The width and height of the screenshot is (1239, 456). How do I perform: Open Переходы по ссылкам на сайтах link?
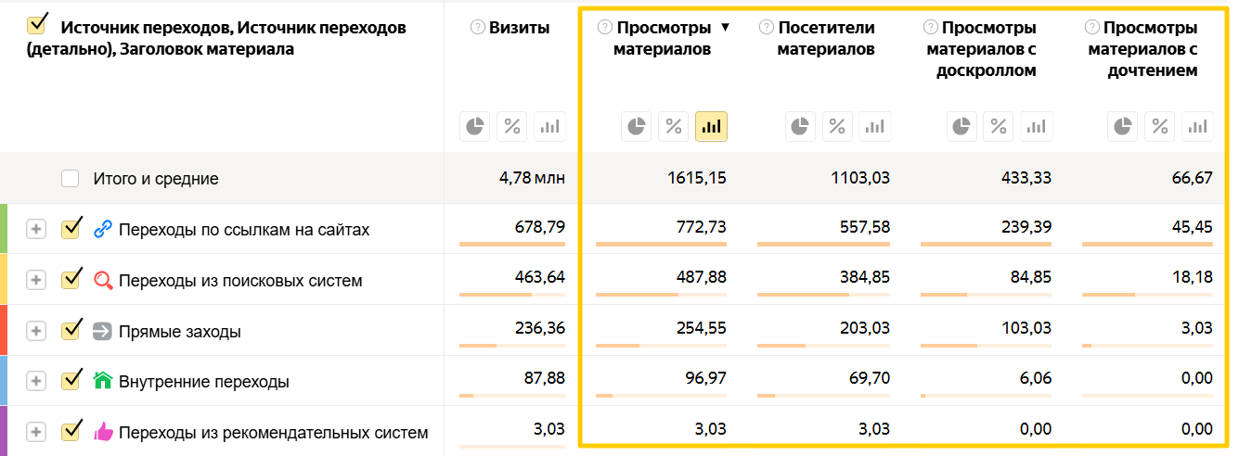click(244, 230)
